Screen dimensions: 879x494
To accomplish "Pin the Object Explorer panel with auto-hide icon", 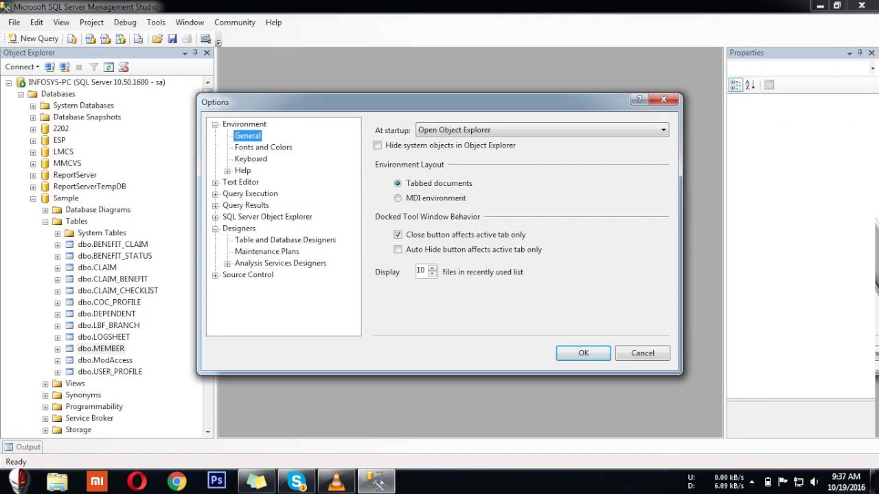I will 195,53.
